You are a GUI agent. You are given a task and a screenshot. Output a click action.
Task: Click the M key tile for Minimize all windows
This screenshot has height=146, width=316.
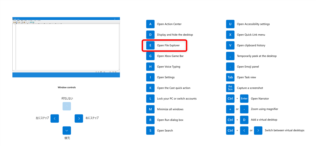pos(150,109)
